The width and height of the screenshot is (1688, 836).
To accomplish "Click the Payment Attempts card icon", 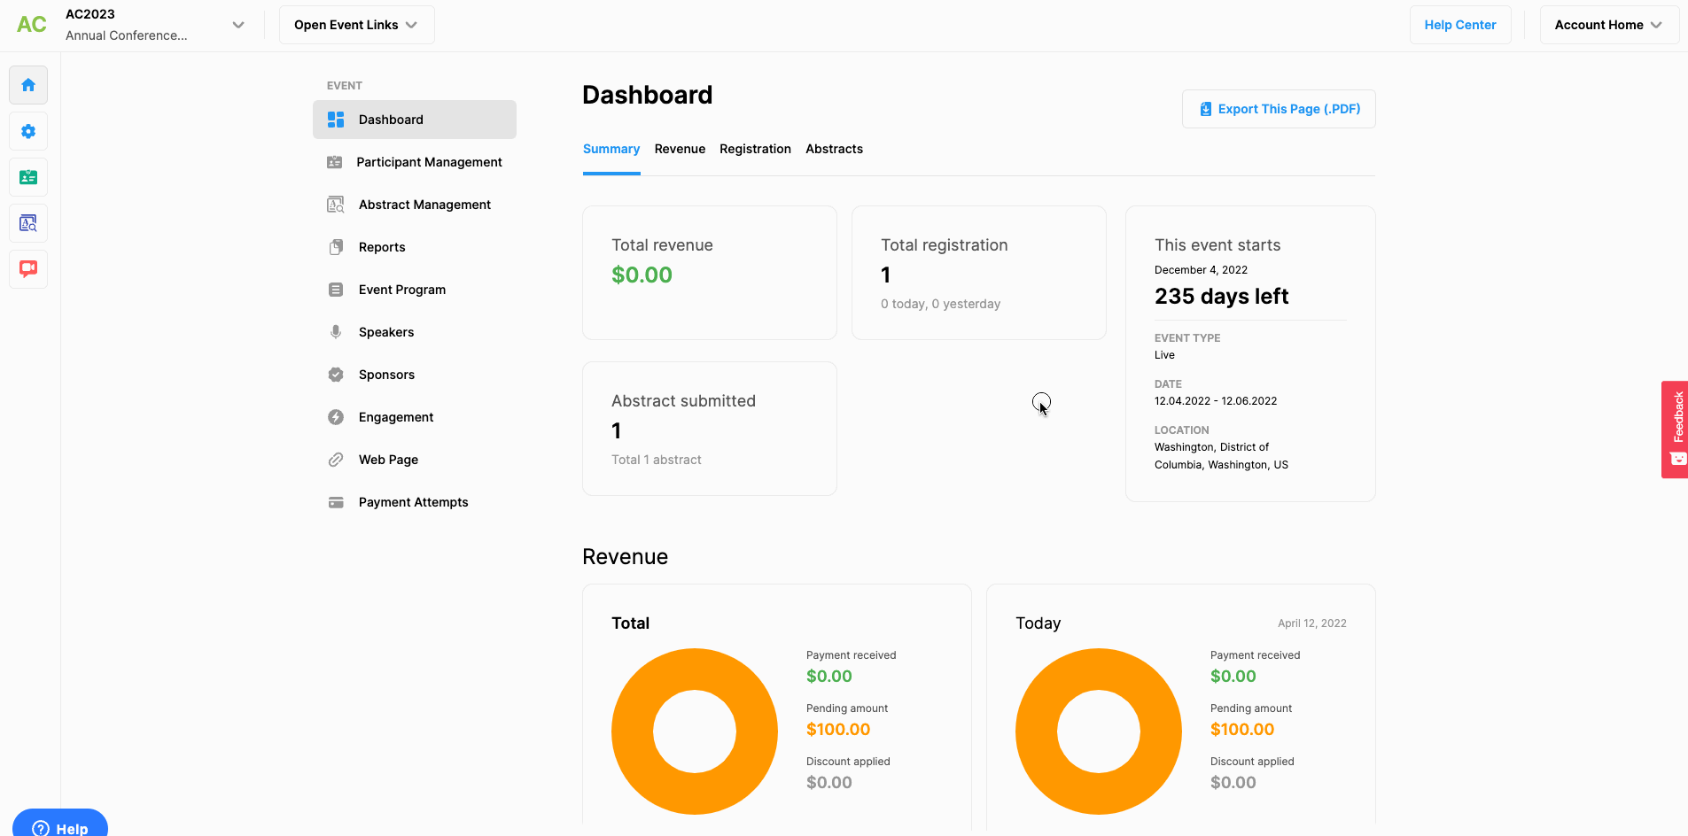I will [x=336, y=502].
